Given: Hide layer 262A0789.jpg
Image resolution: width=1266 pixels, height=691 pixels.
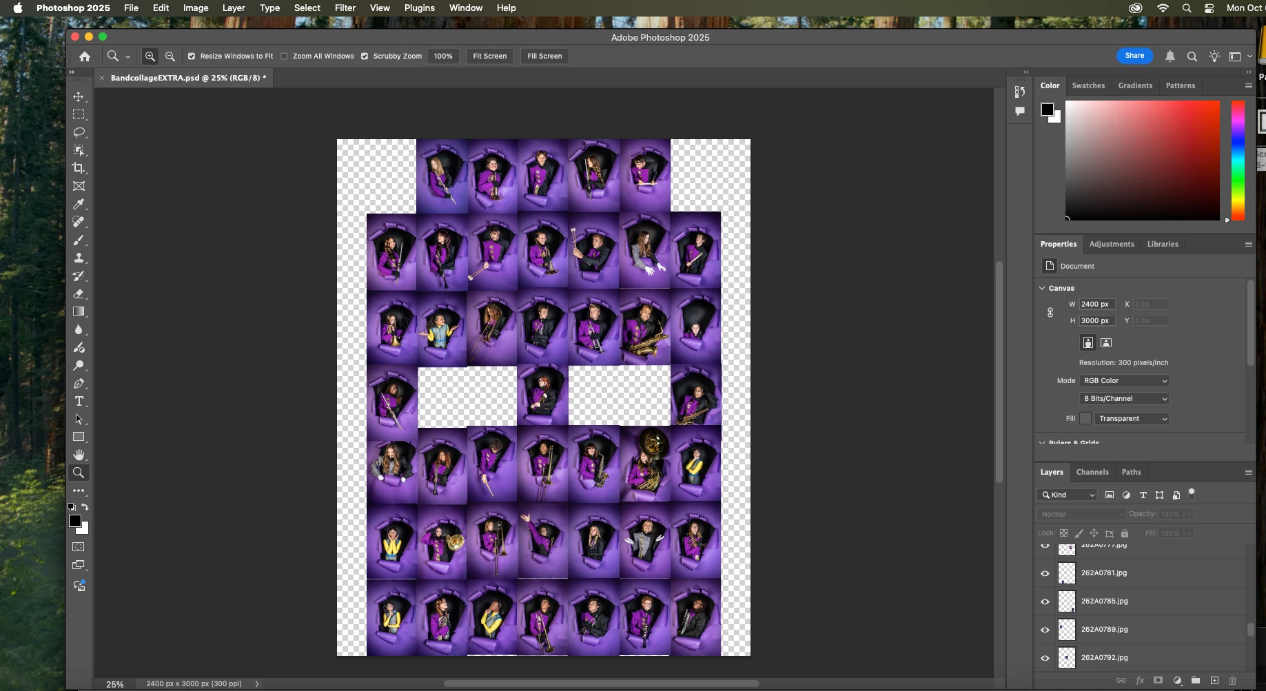Looking at the screenshot, I should (x=1045, y=630).
